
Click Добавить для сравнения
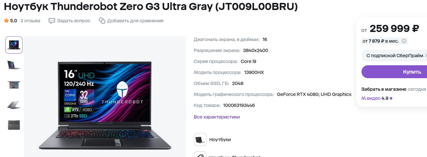click(135, 21)
